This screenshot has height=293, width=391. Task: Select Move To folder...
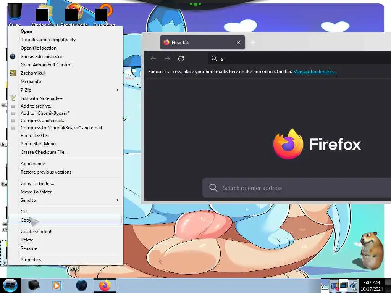(65, 192)
